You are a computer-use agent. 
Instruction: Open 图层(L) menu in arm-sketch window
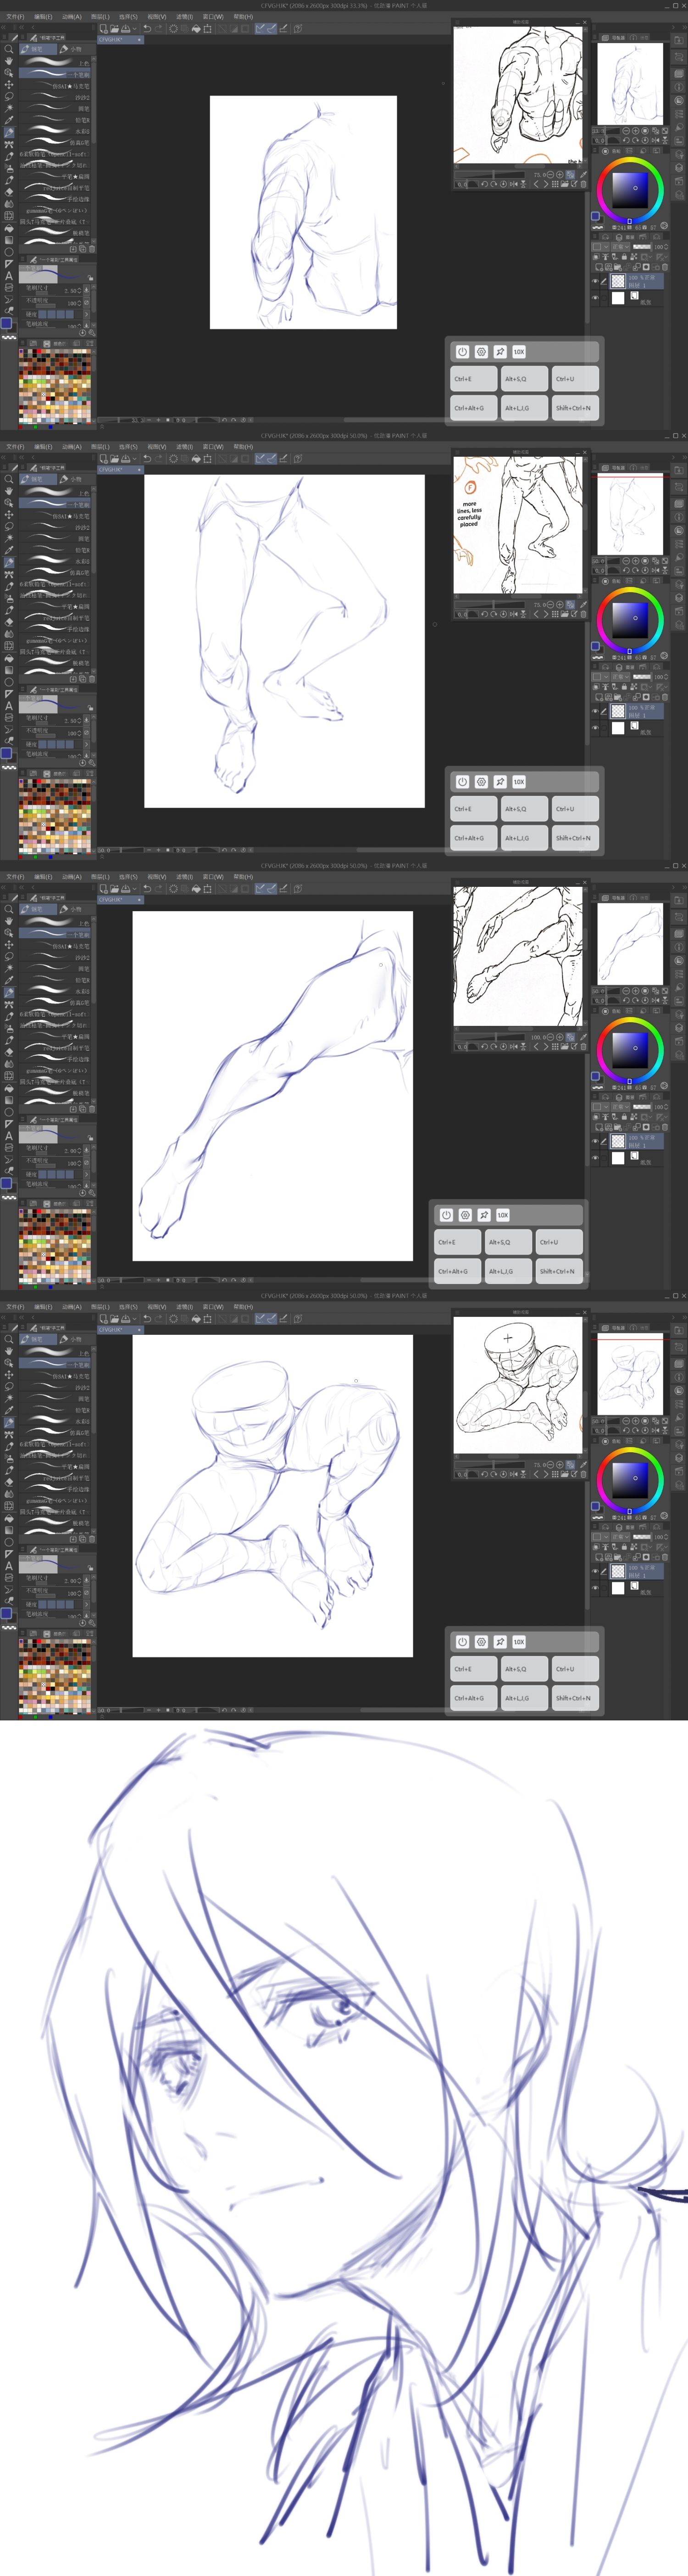[100, 17]
